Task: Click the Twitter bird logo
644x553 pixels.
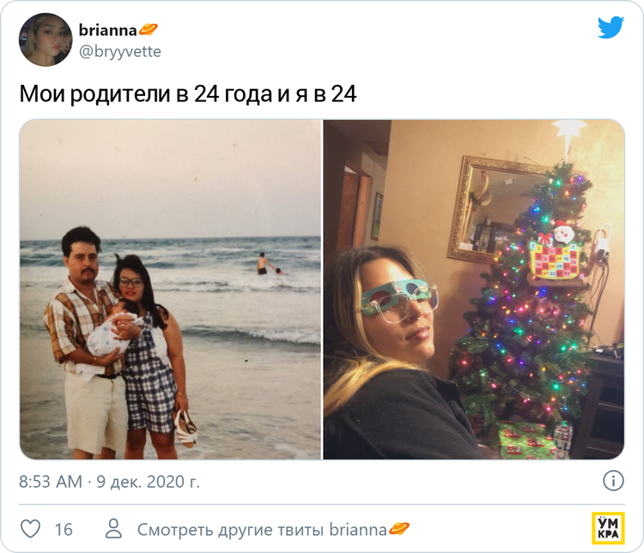Action: pyautogui.click(x=611, y=27)
